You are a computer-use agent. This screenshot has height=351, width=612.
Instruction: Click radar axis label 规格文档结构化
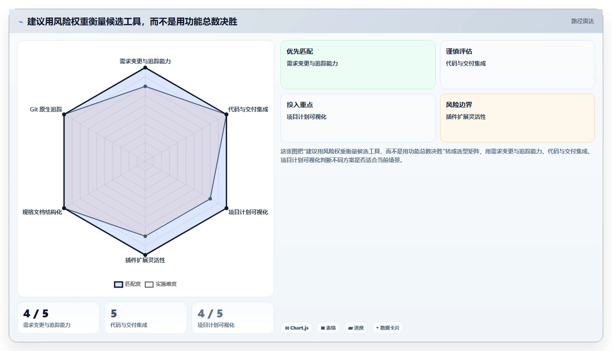(x=42, y=212)
